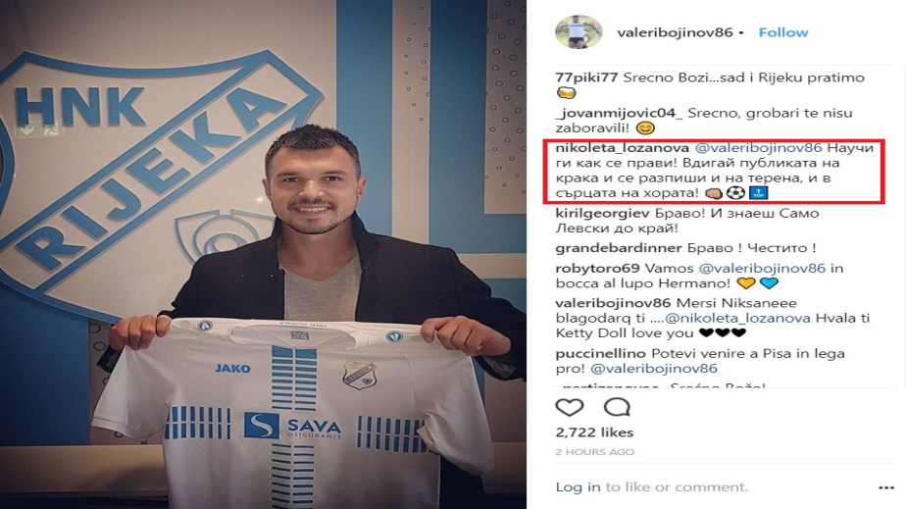
Task: Open kirilgeorgiev commenter profile
Action: pyautogui.click(x=602, y=213)
